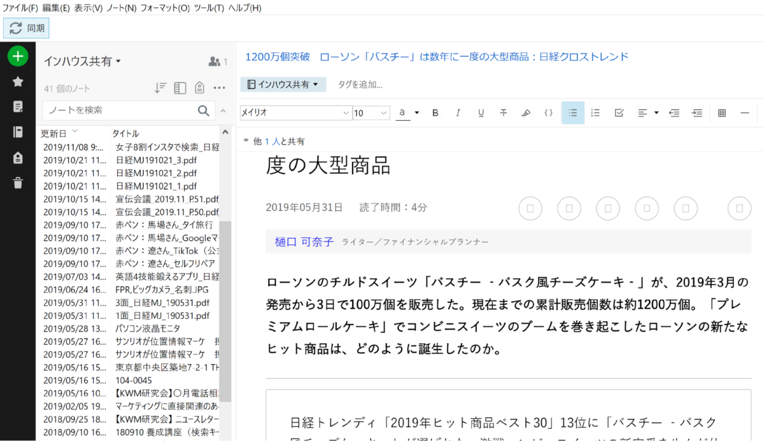Click the 他 1 人と共有 sharing link

click(279, 141)
